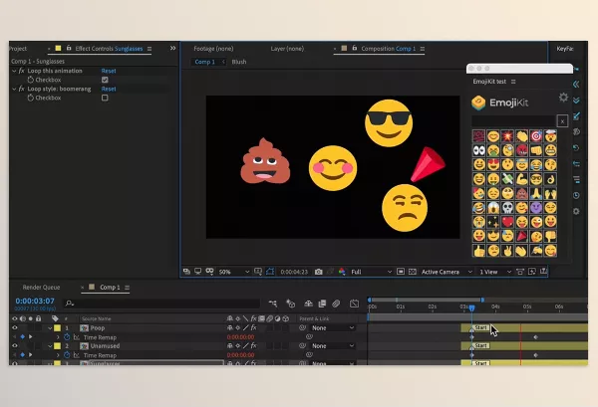The height and width of the screenshot is (407, 598).
Task: Pick the thumbs down emoji in EmojiKit
Action: [x=550, y=236]
